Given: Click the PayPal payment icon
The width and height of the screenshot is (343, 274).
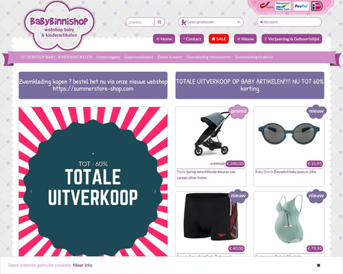Looking at the screenshot, I should click(x=301, y=6).
